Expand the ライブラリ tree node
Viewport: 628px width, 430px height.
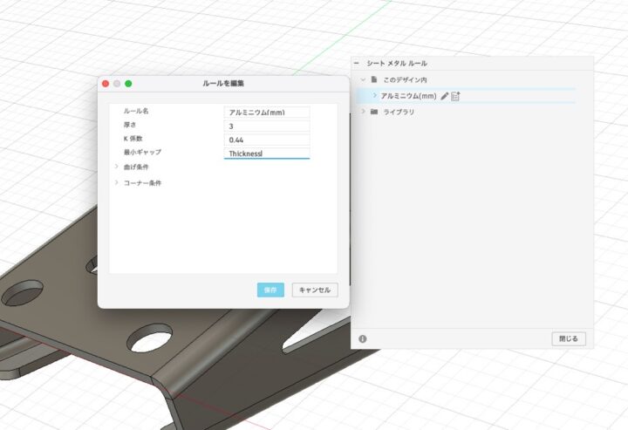coord(363,112)
